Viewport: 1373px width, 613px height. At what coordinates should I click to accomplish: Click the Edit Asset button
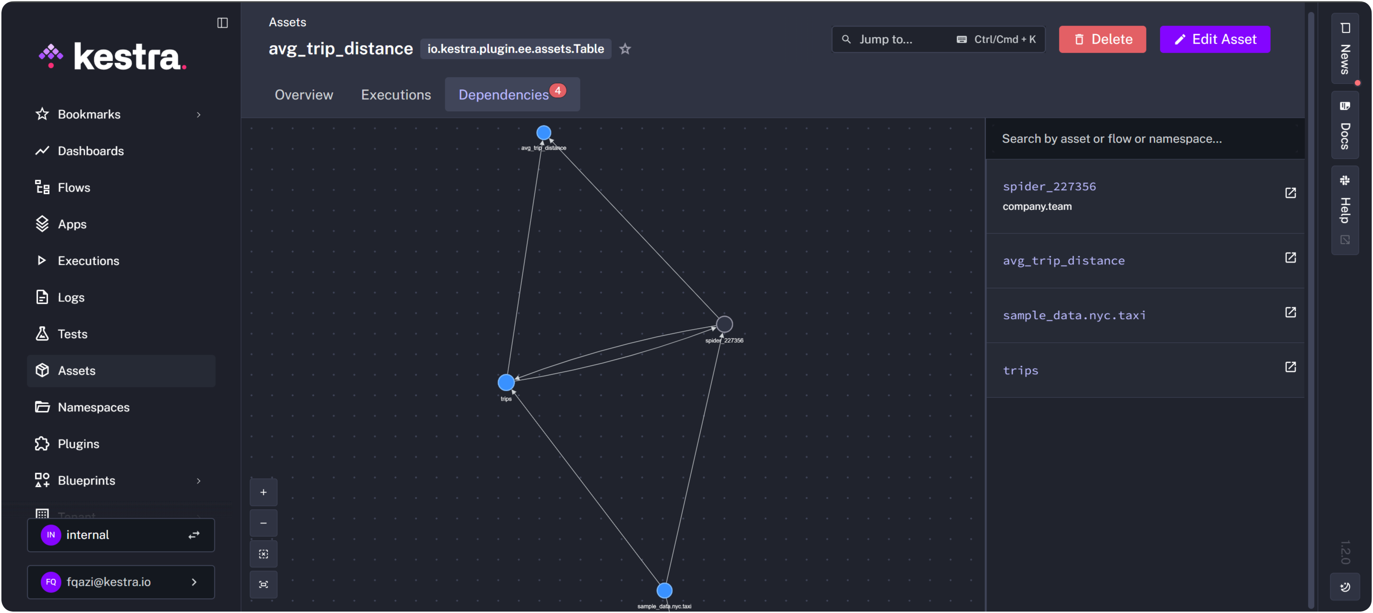point(1214,39)
